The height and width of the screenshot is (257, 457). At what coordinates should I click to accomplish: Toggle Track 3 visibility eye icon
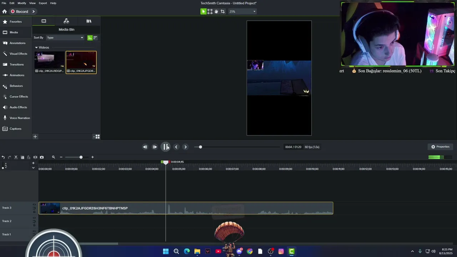(x=34, y=205)
